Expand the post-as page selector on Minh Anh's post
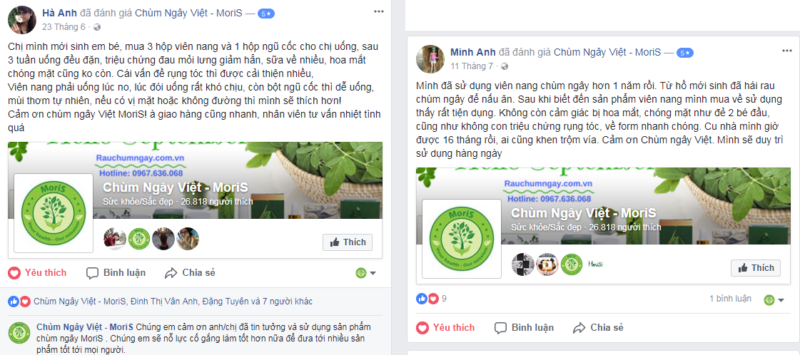Screen dimensions: 800x355 [x=774, y=300]
